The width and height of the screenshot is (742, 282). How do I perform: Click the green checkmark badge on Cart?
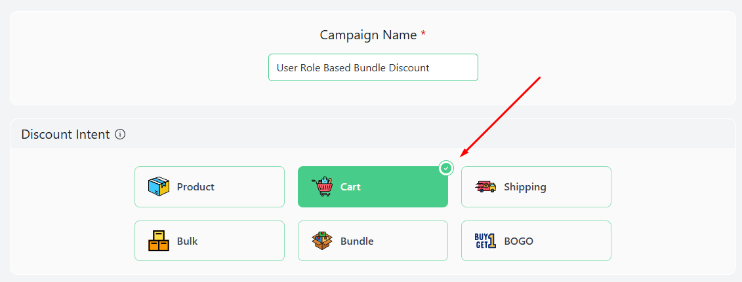[x=446, y=168]
